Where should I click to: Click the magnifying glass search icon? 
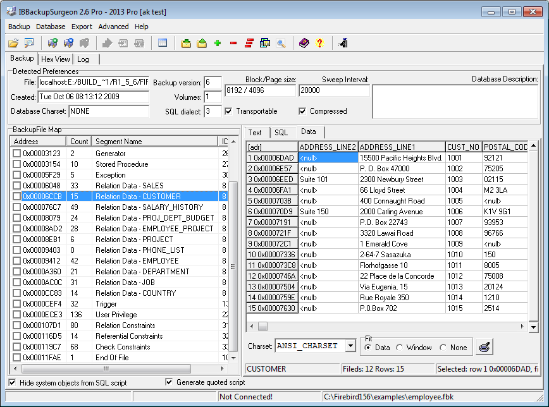281,44
